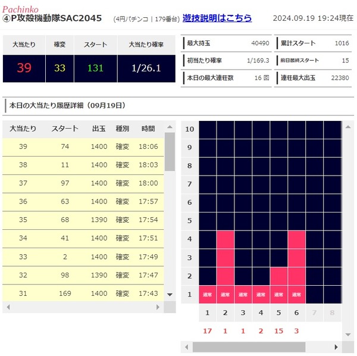357x356 pixels.
Task: Click the 出玉 column header
Action: [x=99, y=129]
